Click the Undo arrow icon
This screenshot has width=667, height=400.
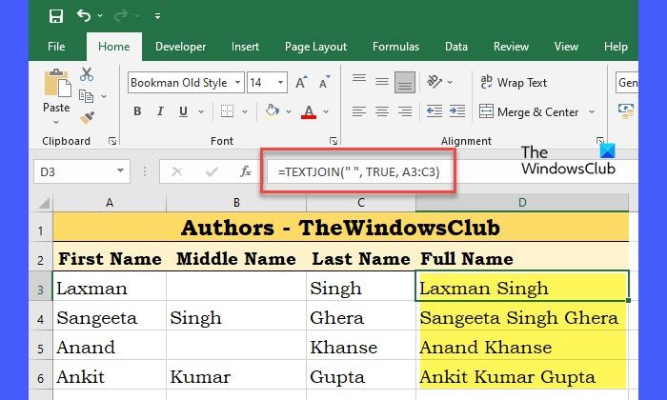pos(84,16)
